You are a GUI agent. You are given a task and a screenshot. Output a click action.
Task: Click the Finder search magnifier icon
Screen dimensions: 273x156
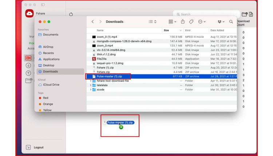pyautogui.click(x=231, y=21)
